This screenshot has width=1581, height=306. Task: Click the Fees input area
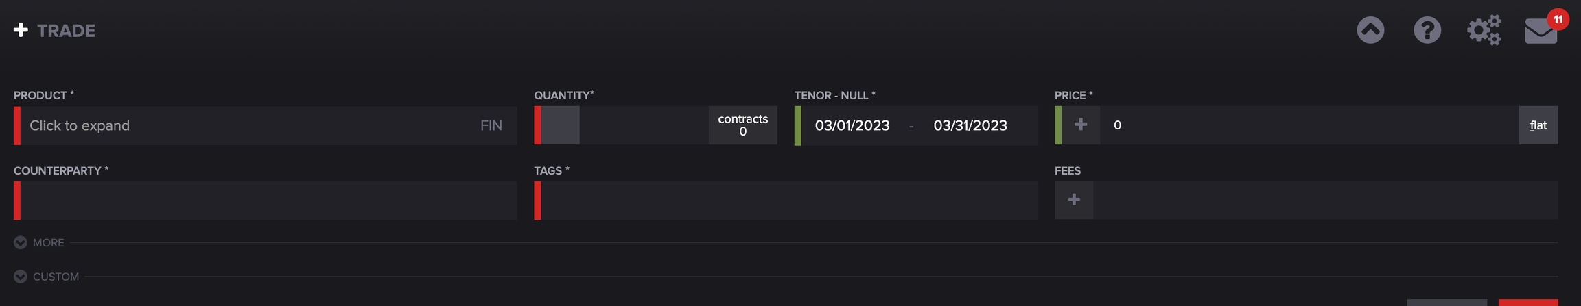click(1324, 200)
